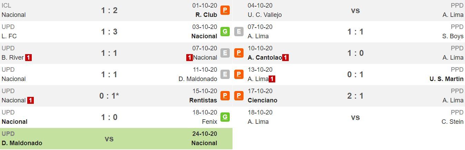Select the highlighted D. Maldonado vs Nacional fixture
The width and height of the screenshot is (465, 150).
[x=116, y=139]
